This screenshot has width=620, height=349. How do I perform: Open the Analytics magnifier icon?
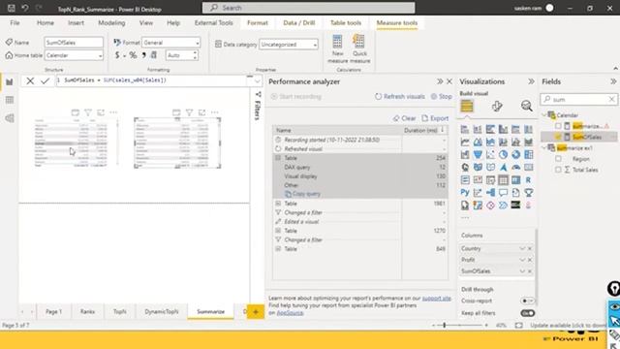pos(526,106)
